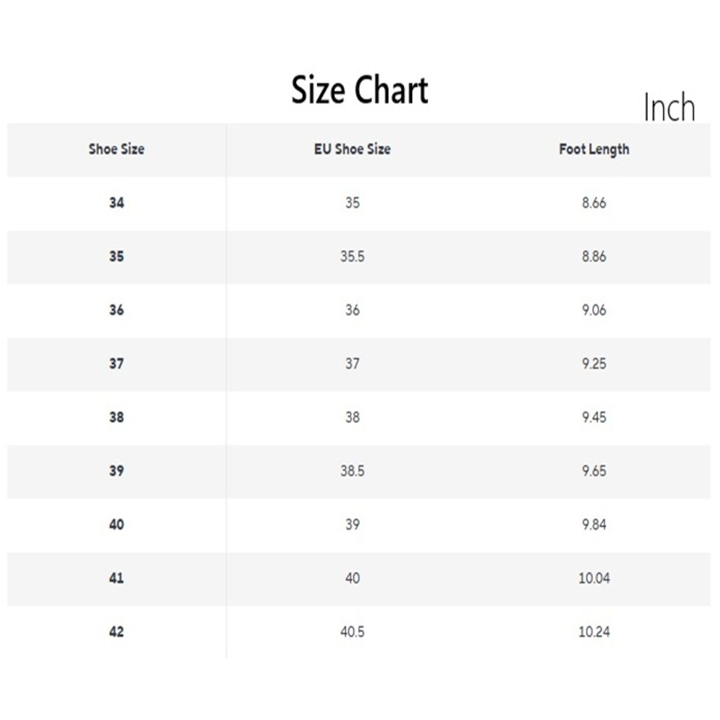The image size is (720, 720).
Task: Select the EU Shoe Size column header
Action: tap(352, 149)
